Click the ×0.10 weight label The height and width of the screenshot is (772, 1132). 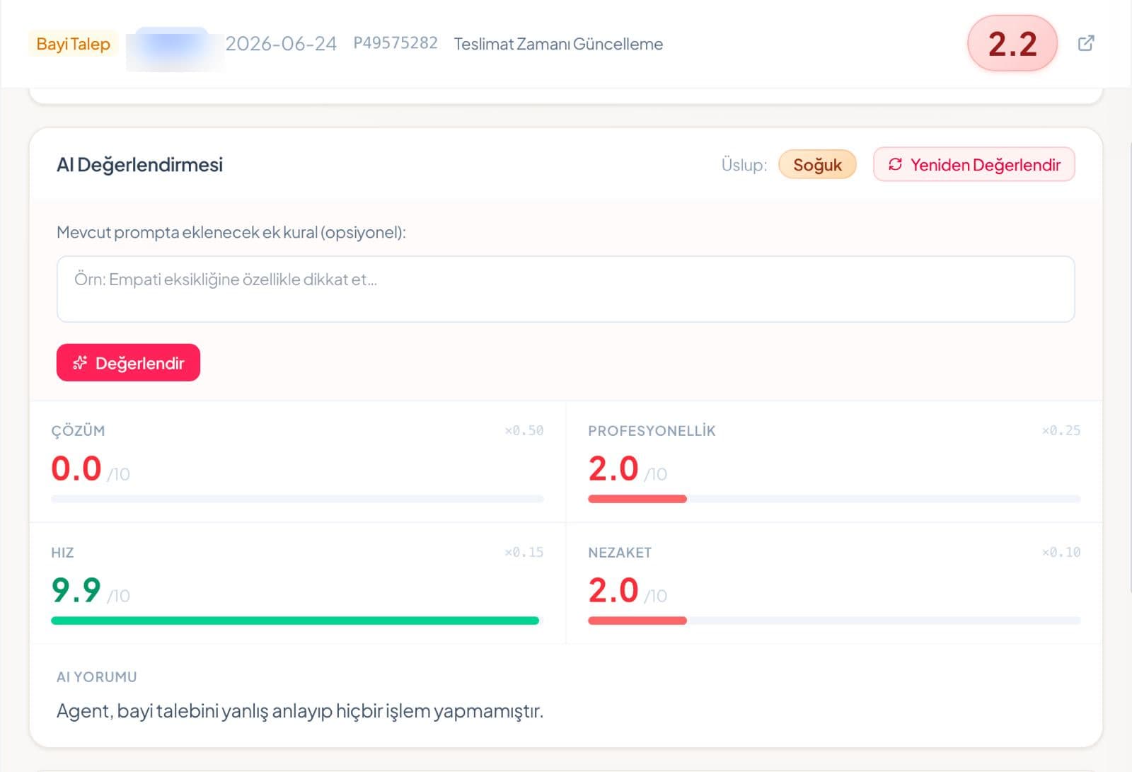1061,552
